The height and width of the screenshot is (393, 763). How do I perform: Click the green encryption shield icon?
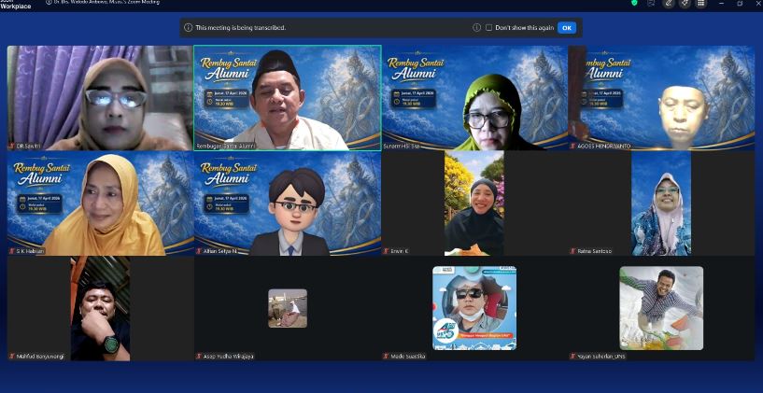[634, 3]
